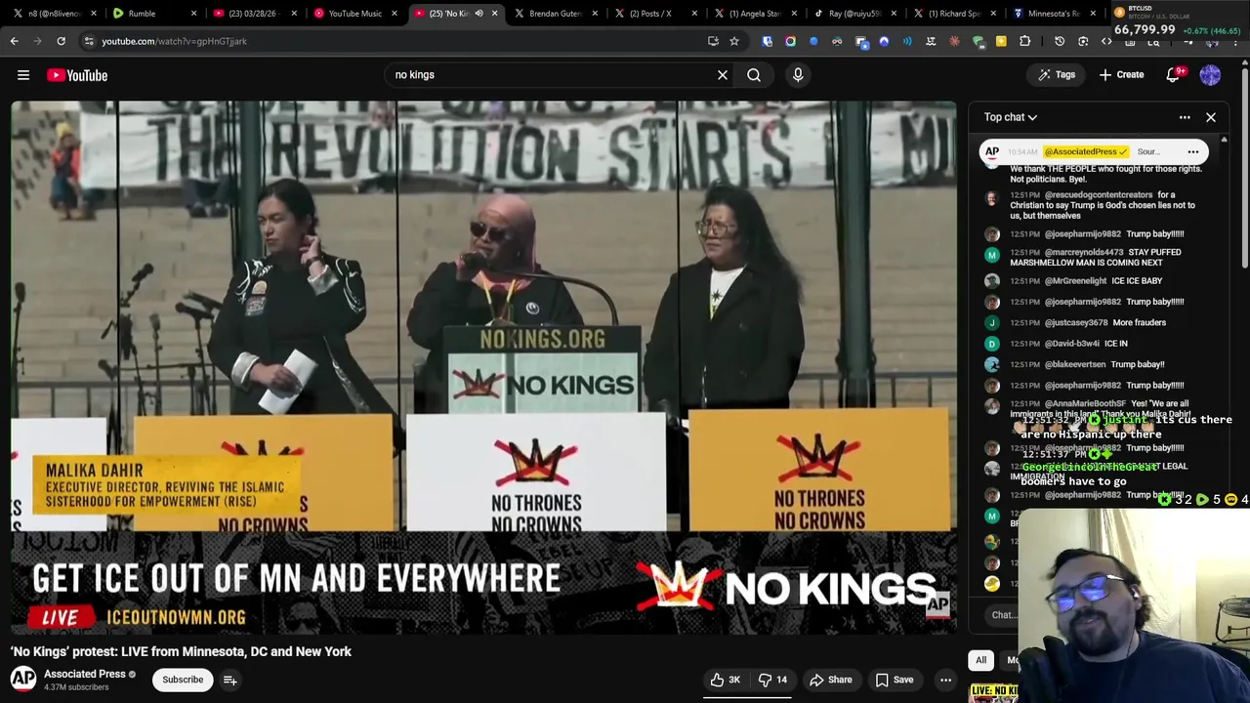Like the video with thumbs up

click(x=725, y=680)
